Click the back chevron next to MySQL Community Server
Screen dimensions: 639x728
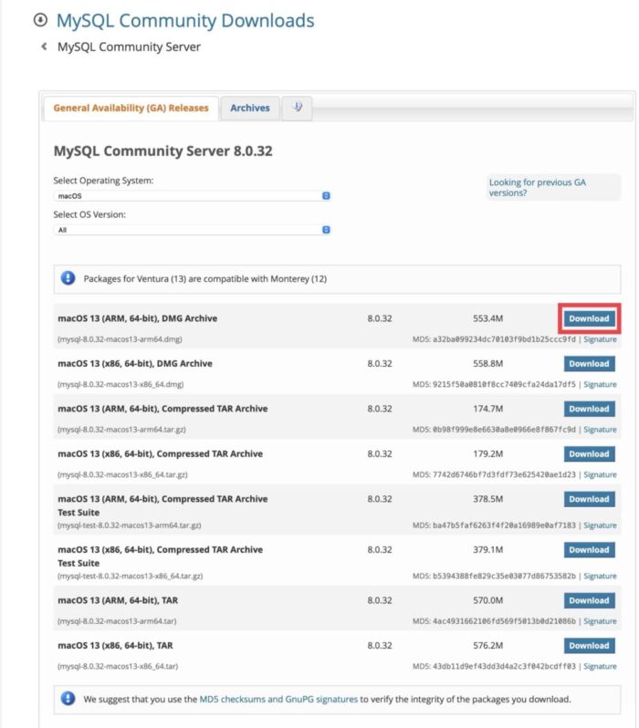pos(44,47)
